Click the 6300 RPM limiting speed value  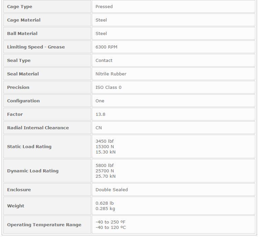106,47
